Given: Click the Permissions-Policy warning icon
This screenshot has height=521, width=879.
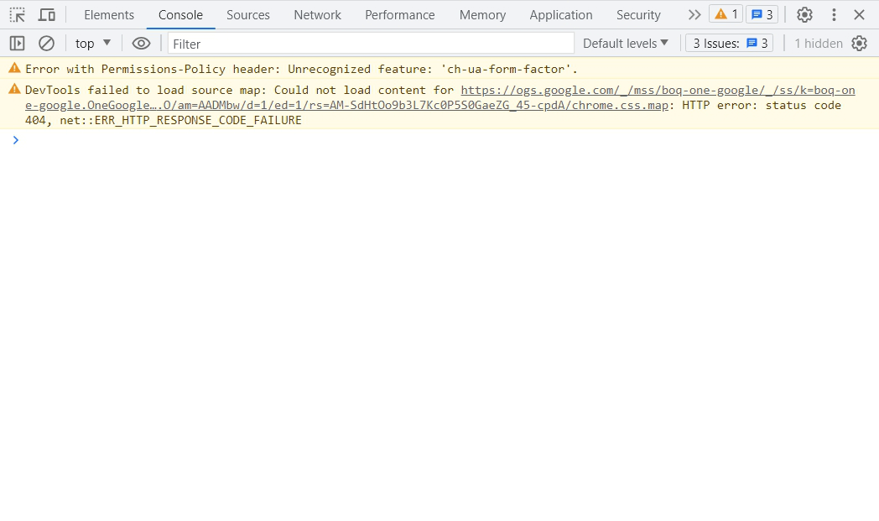Looking at the screenshot, I should pyautogui.click(x=14, y=69).
